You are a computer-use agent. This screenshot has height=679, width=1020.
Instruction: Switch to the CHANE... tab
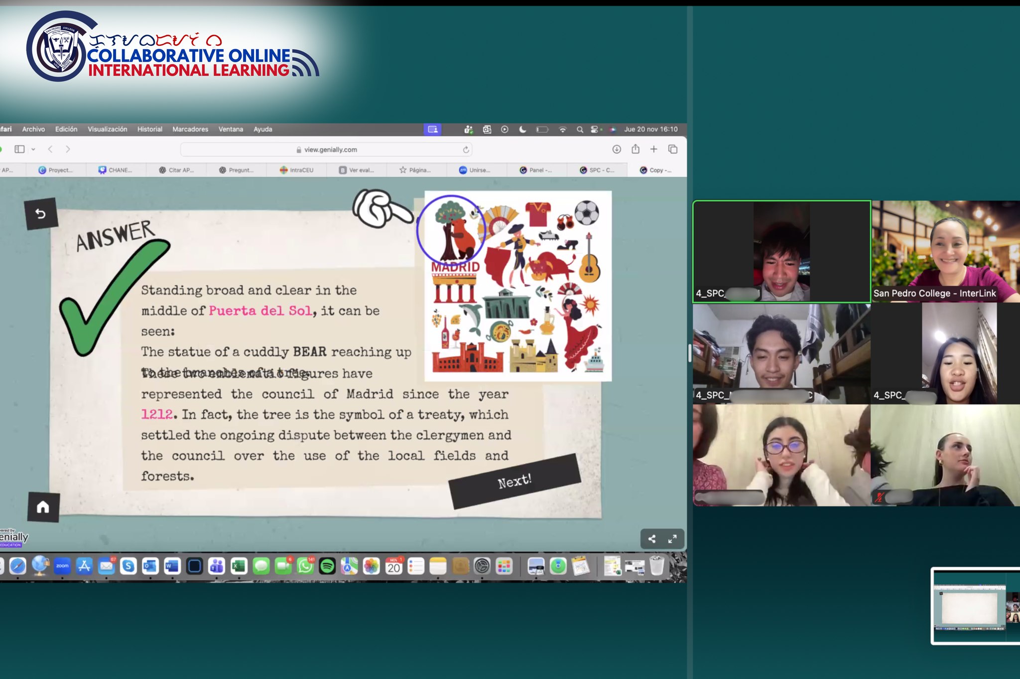pyautogui.click(x=116, y=170)
